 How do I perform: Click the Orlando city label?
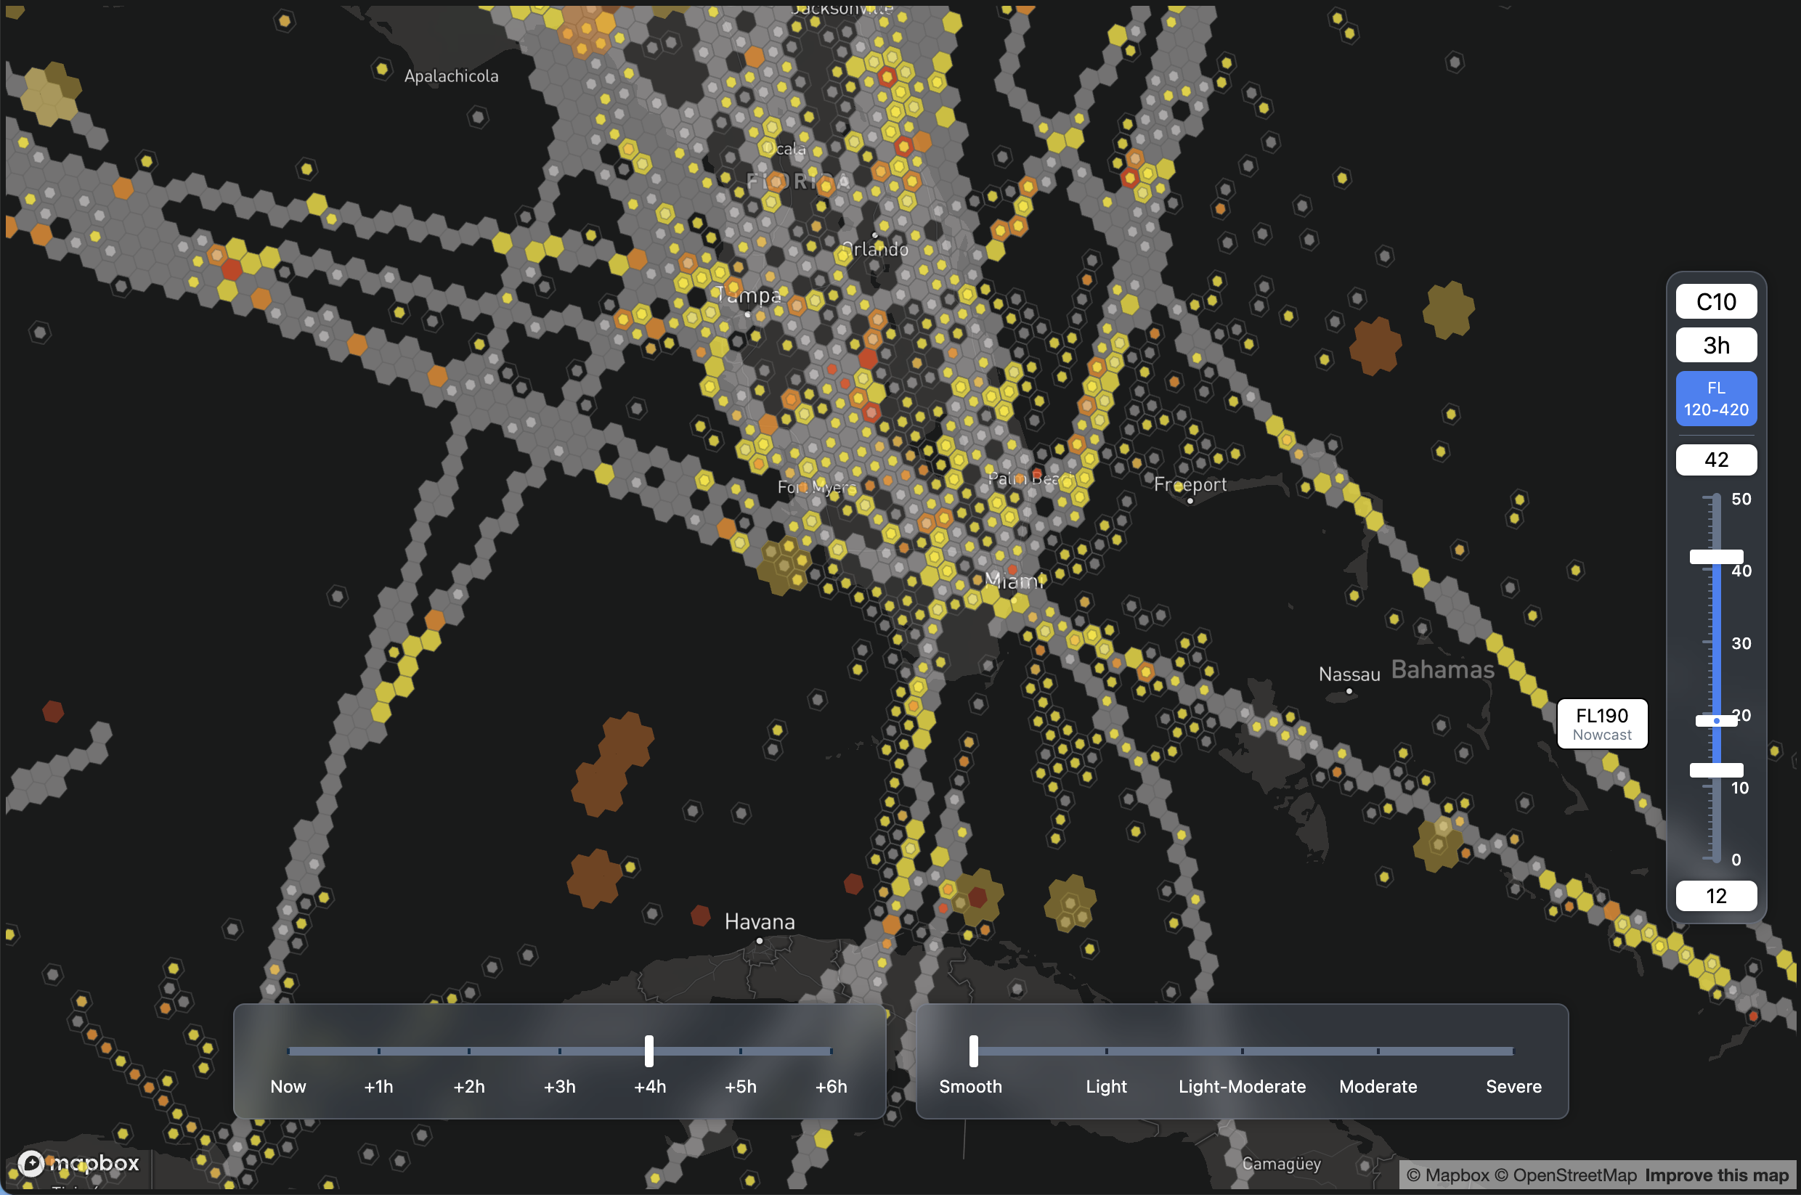point(875,249)
